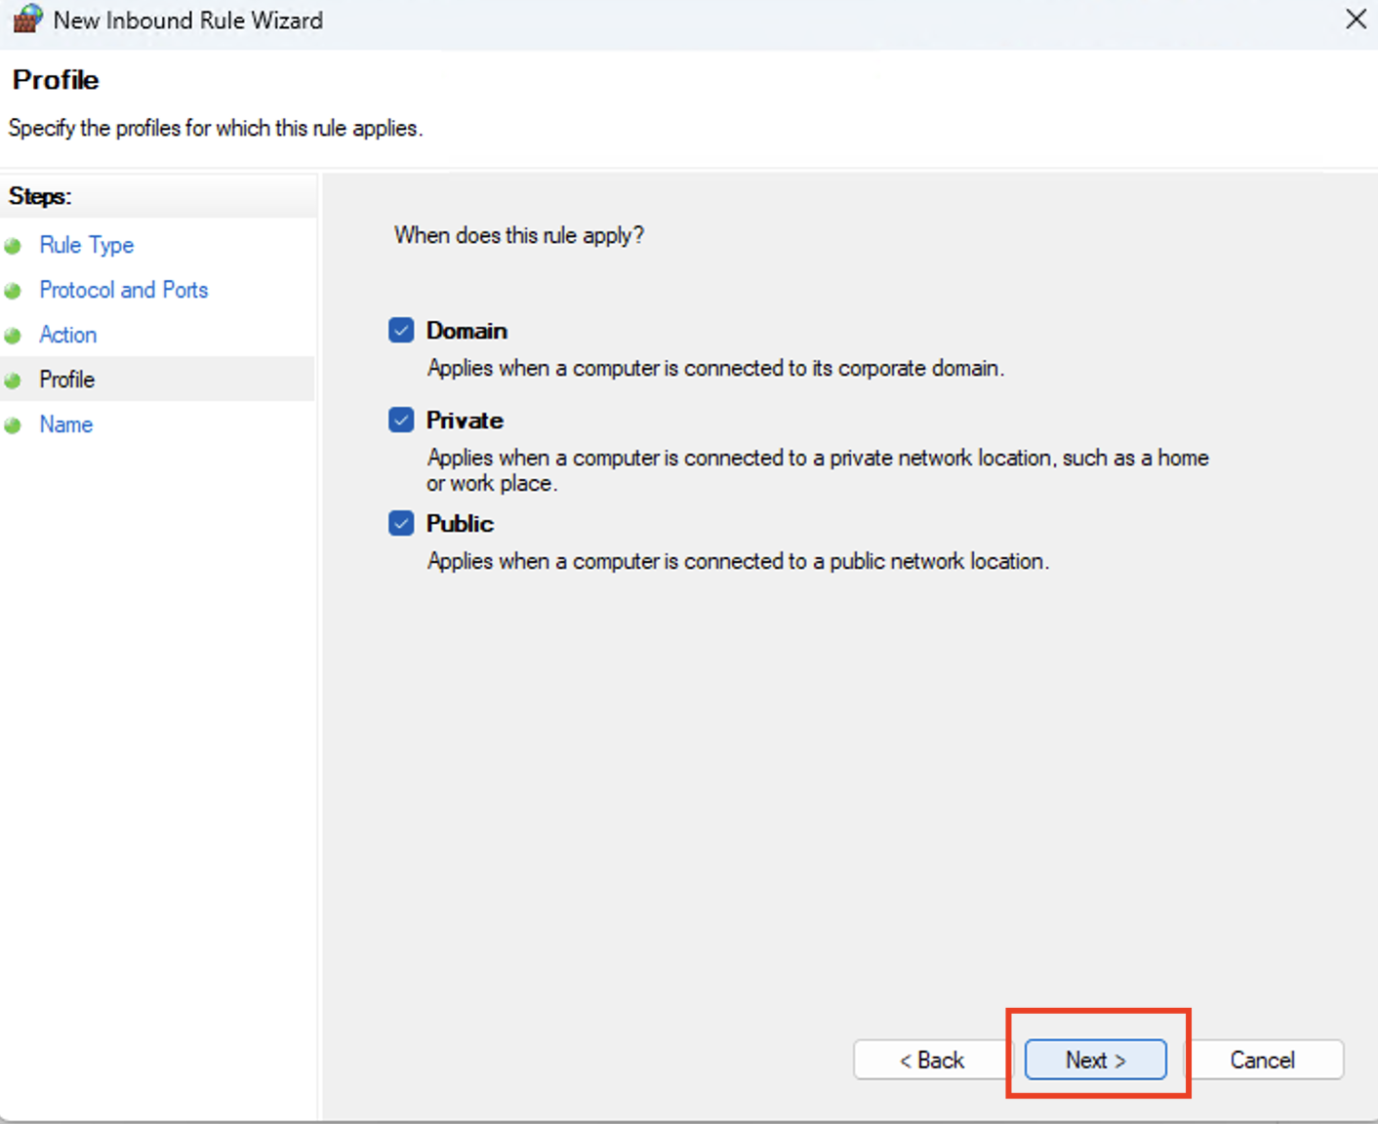Click the firewall icon in the title bar
1378x1124 pixels.
pos(26,19)
